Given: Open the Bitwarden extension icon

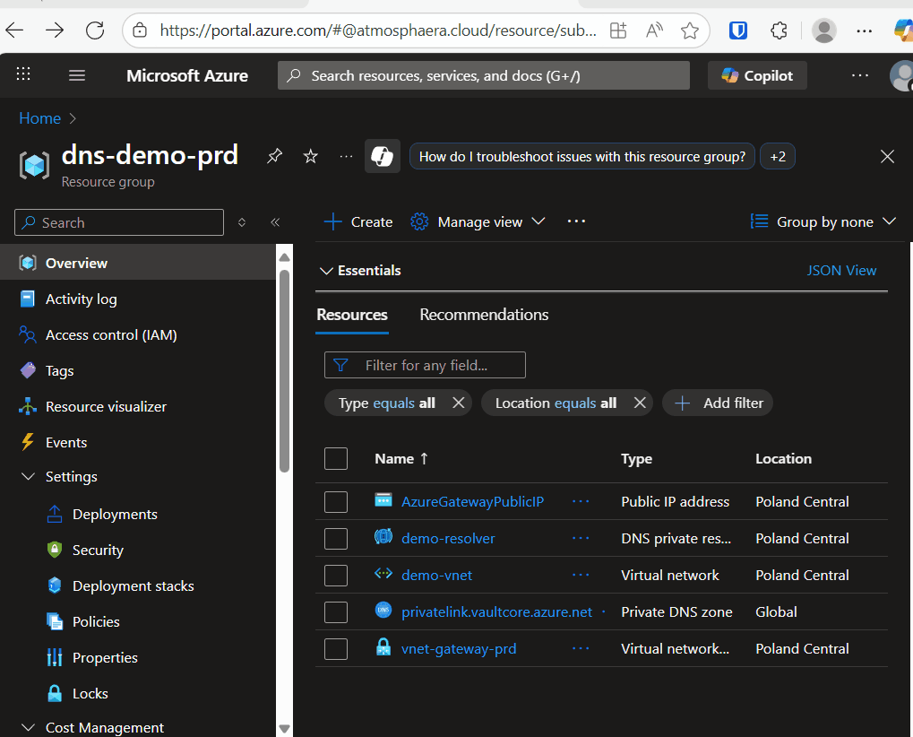Looking at the screenshot, I should pos(738,30).
